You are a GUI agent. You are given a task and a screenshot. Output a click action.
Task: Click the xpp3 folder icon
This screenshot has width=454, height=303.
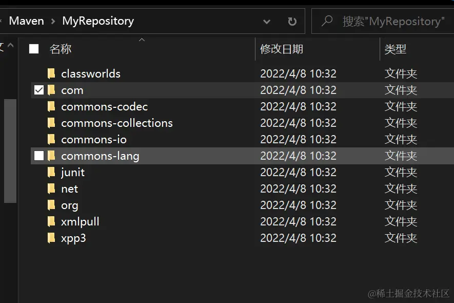click(x=51, y=238)
